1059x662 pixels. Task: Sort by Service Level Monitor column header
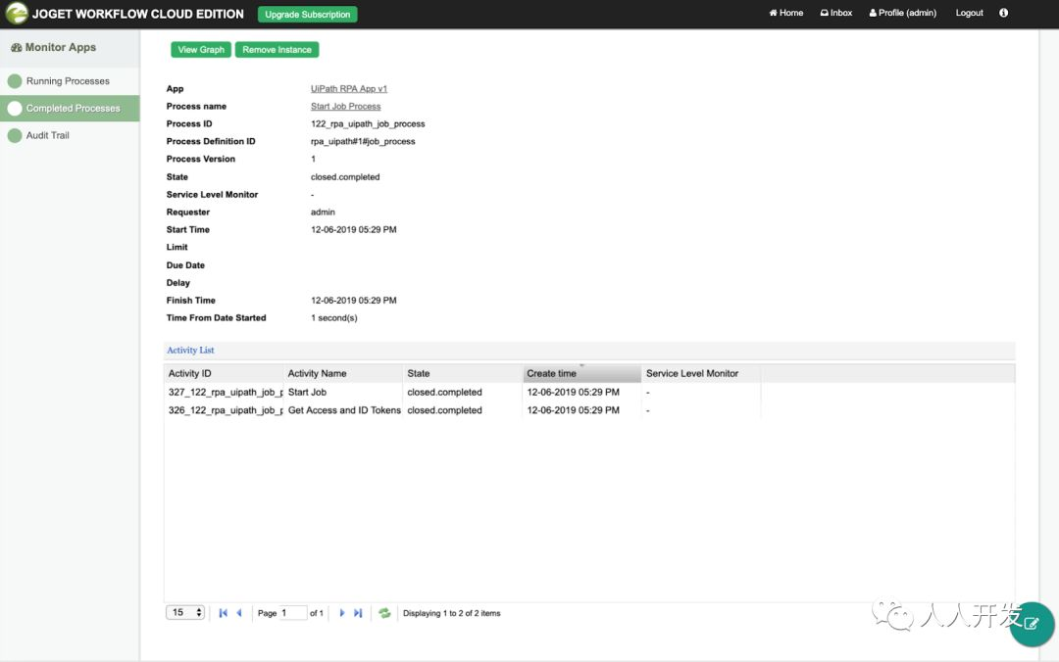pyautogui.click(x=701, y=373)
